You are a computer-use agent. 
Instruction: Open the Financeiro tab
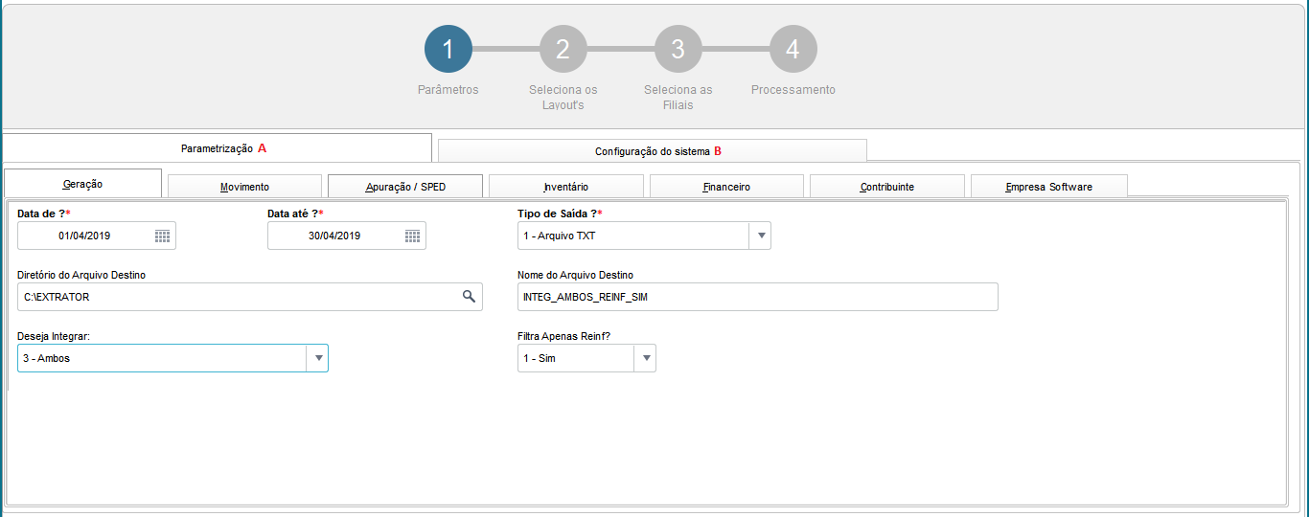pos(726,187)
